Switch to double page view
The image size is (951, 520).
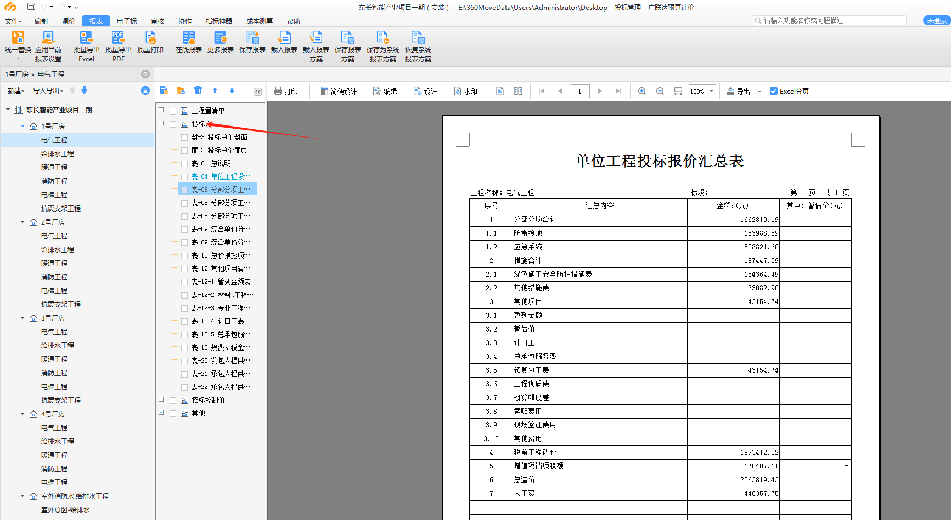pos(518,91)
